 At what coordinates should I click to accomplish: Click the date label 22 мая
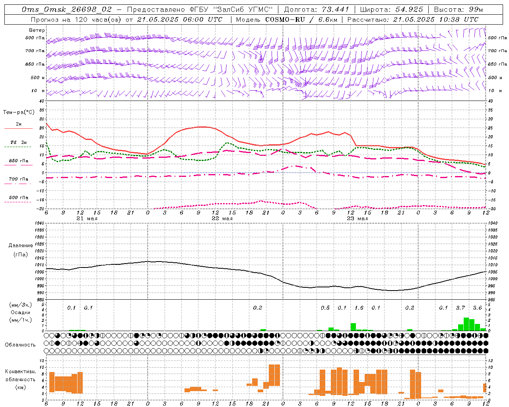222,218
